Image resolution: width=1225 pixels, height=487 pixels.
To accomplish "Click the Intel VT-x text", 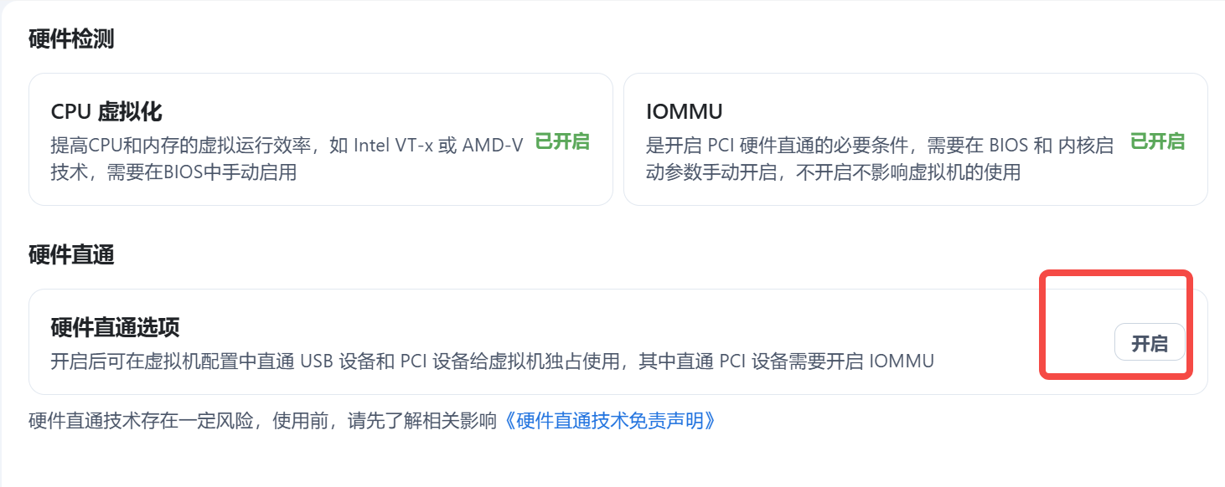I will click(394, 145).
